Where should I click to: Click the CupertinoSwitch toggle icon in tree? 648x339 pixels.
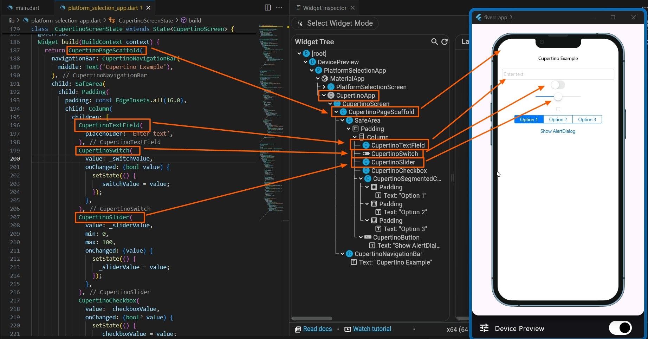tap(366, 154)
